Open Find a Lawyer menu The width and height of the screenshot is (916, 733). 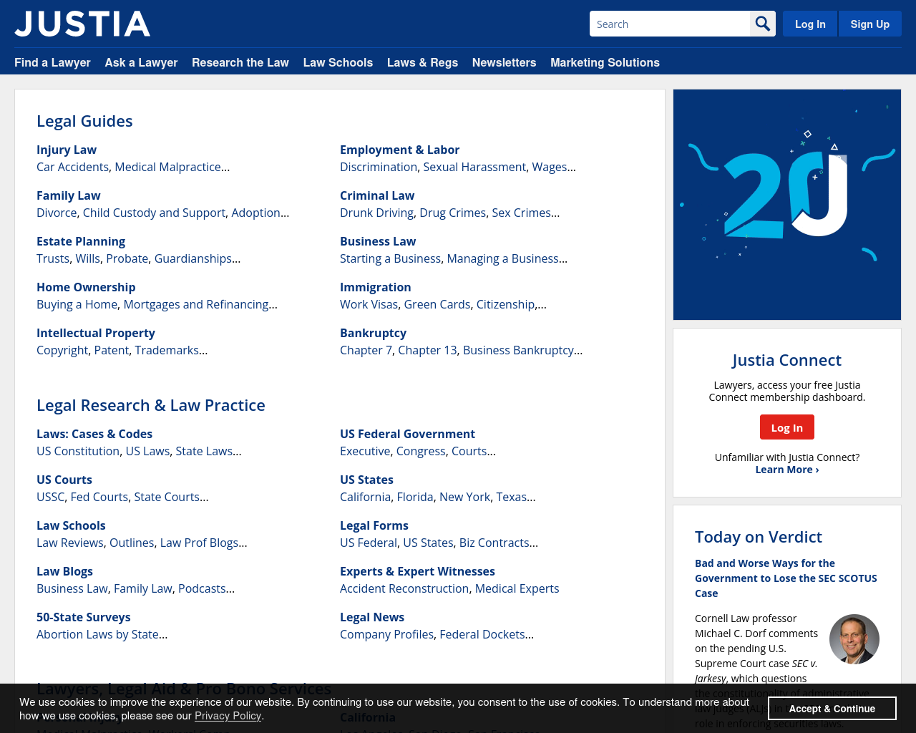52,62
